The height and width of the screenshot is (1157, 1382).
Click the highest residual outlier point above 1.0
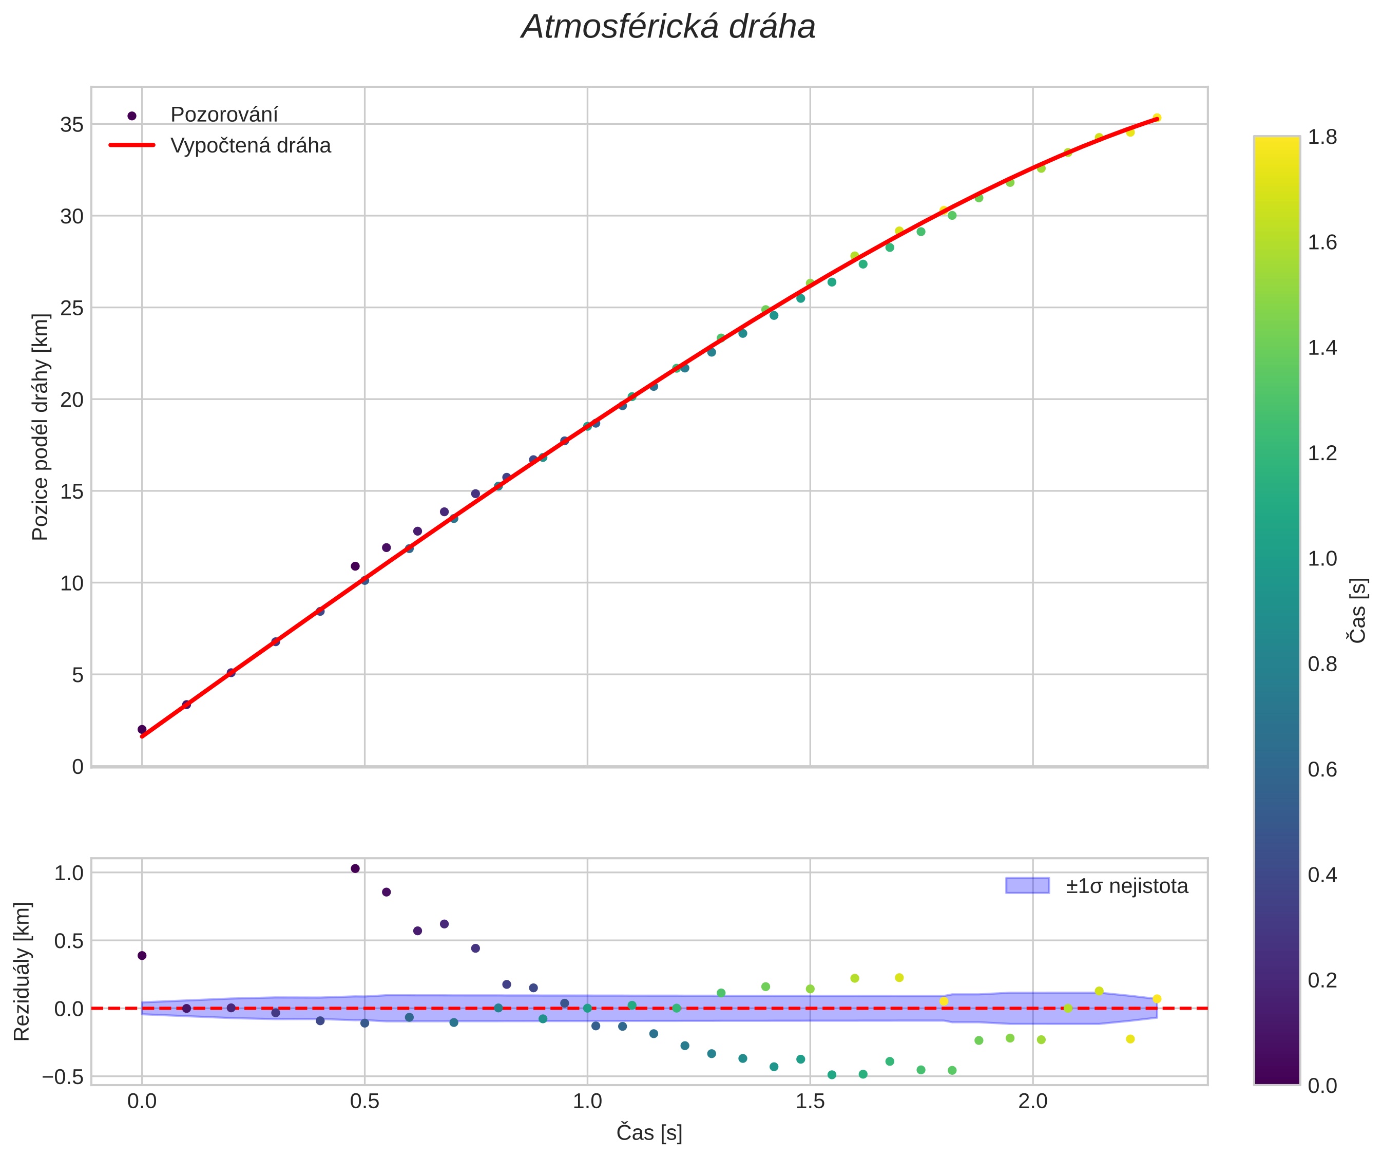point(355,868)
